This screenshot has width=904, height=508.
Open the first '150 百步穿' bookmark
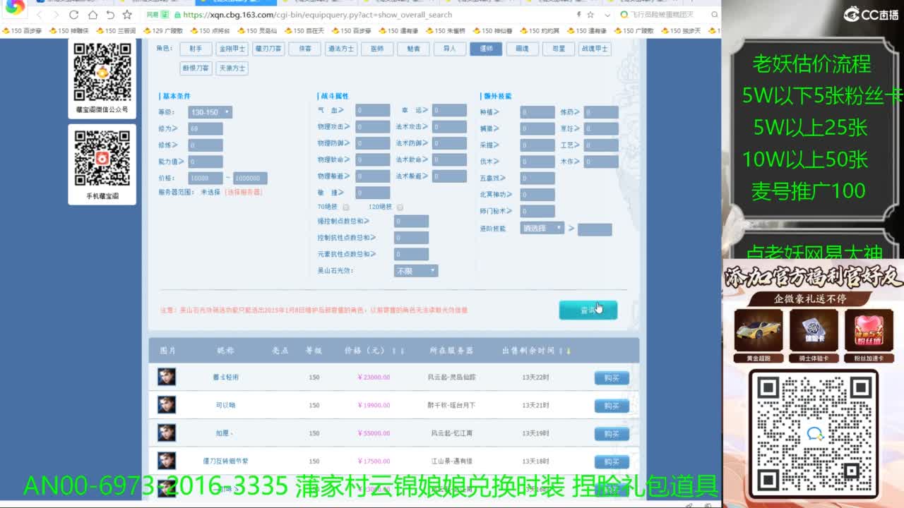tap(21, 31)
